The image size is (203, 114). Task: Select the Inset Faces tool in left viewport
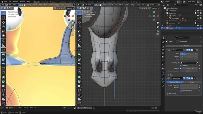pos(3,60)
